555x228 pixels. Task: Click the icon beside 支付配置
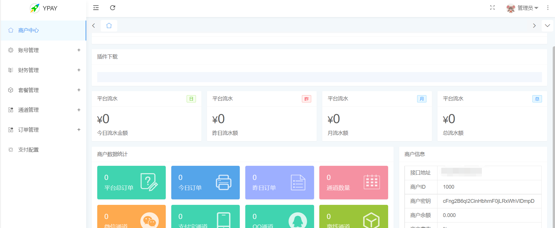tap(11, 150)
